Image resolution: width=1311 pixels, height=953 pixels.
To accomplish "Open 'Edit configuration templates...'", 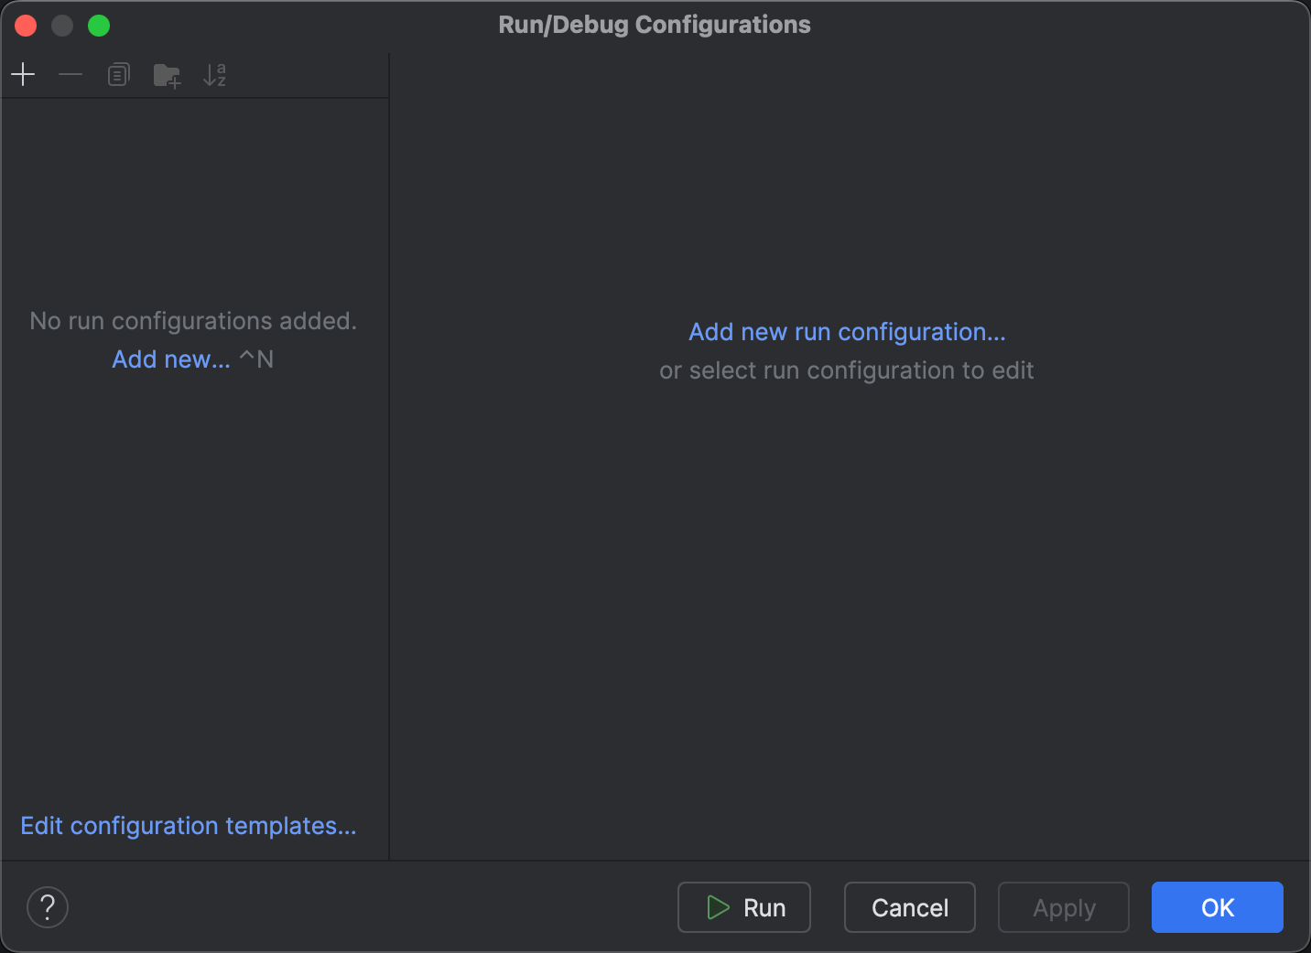I will click(189, 825).
